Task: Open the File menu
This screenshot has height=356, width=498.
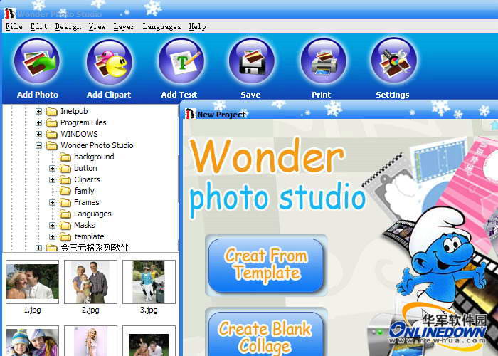Action: pos(14,27)
